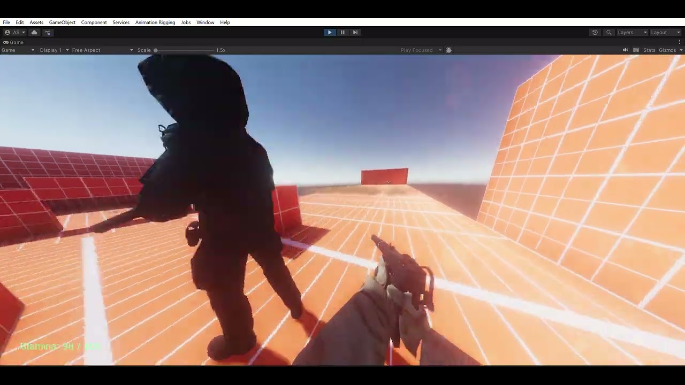The image size is (685, 385).
Task: Toggle the Gizmos button
Action: (667, 50)
